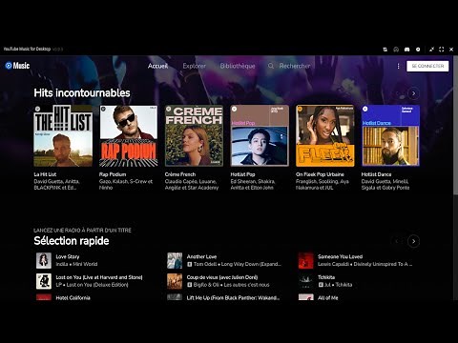Shrink window with the diagonal arrows icon
Image resolution: width=458 pixels, height=343 pixels.
pyautogui.click(x=431, y=50)
